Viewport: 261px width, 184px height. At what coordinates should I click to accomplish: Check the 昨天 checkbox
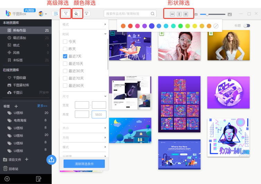point(65,49)
